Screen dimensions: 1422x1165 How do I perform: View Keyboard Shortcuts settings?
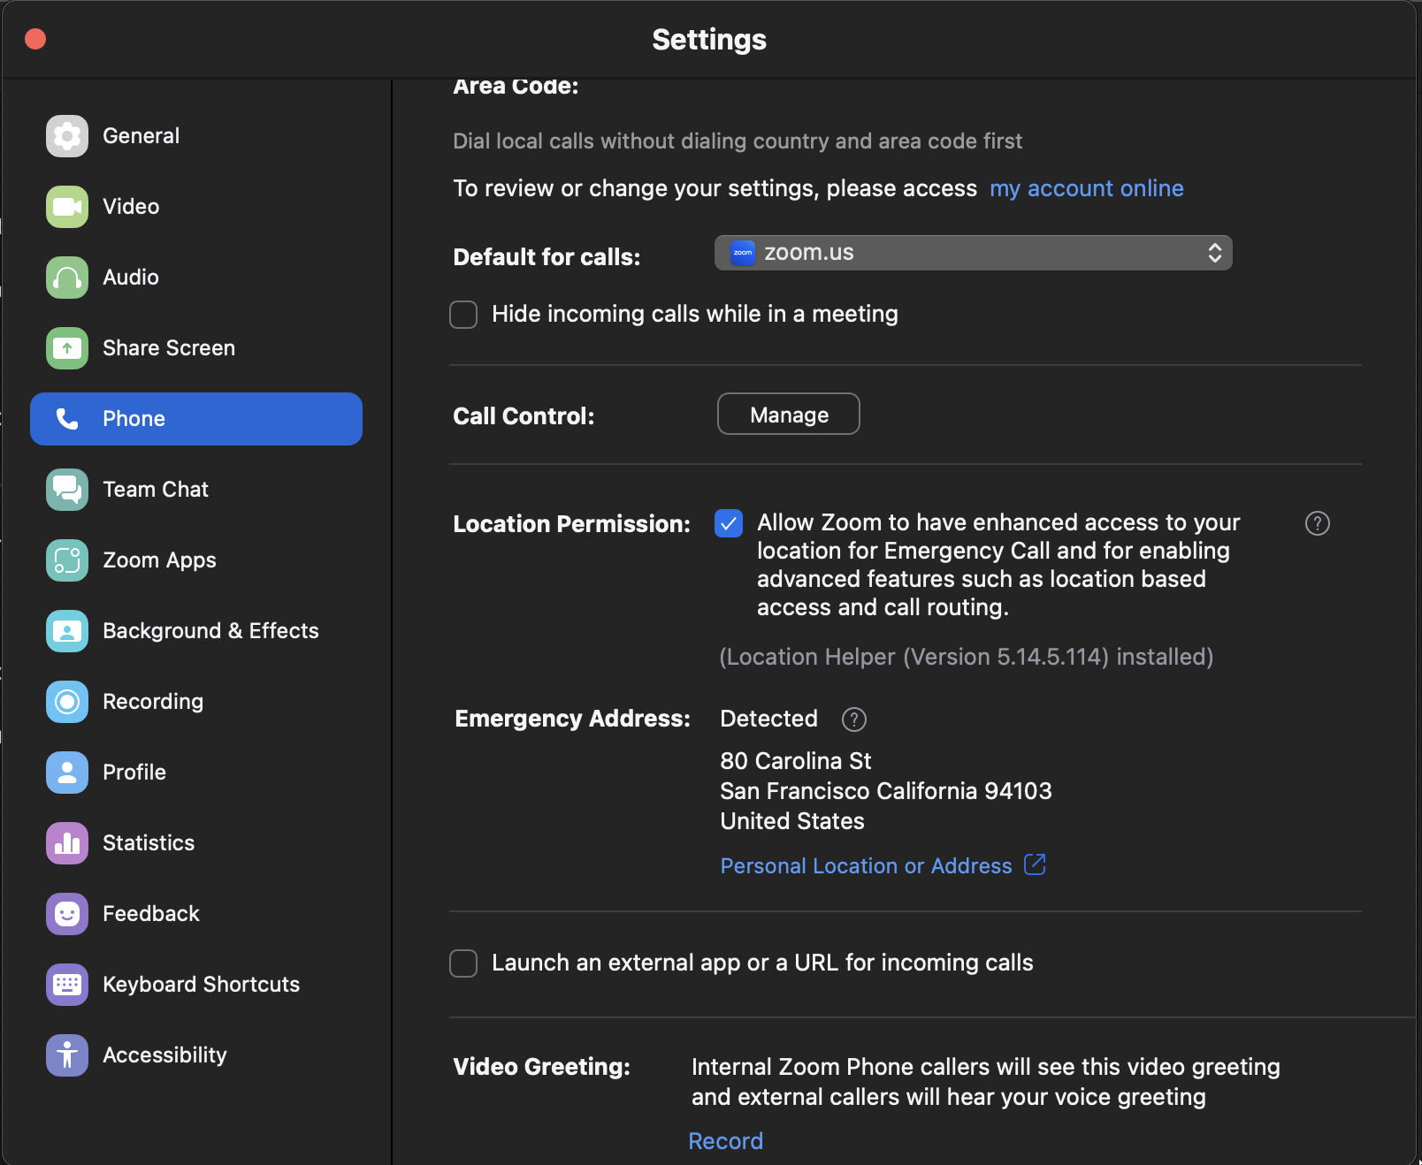click(x=196, y=985)
